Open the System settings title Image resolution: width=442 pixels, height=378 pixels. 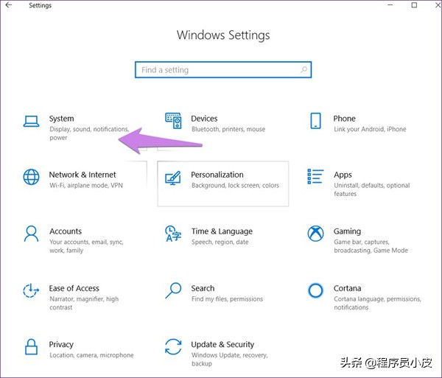(61, 119)
